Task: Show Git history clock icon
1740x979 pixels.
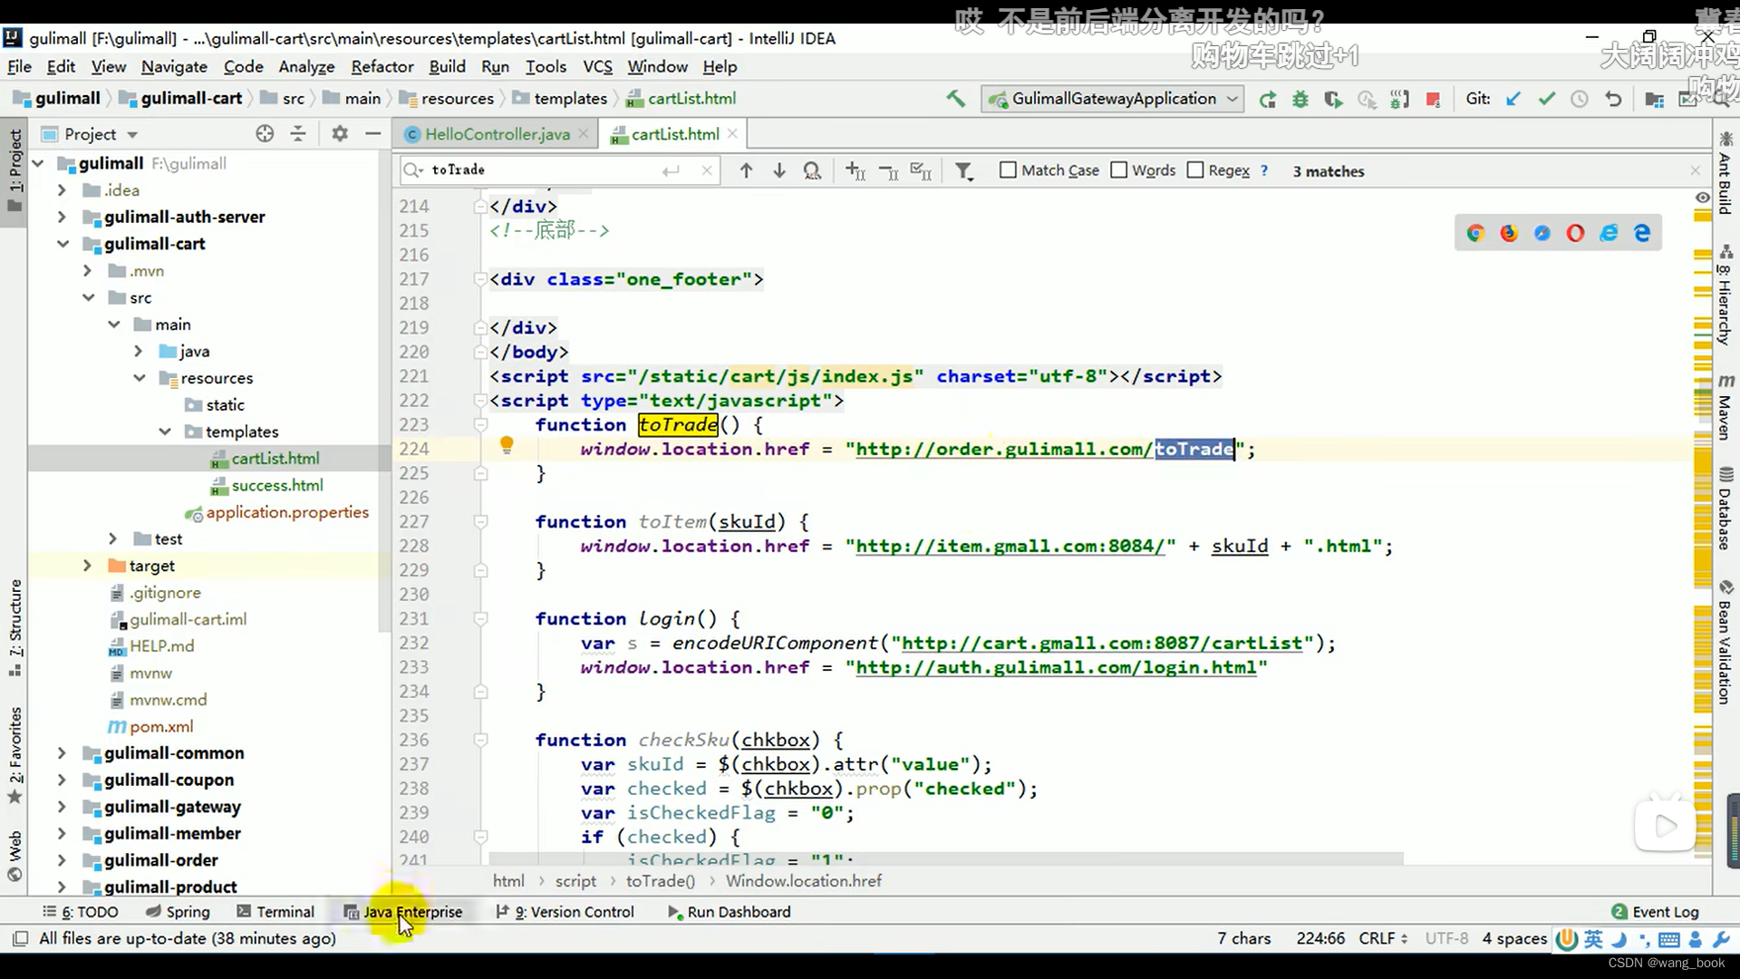Action: (1580, 100)
